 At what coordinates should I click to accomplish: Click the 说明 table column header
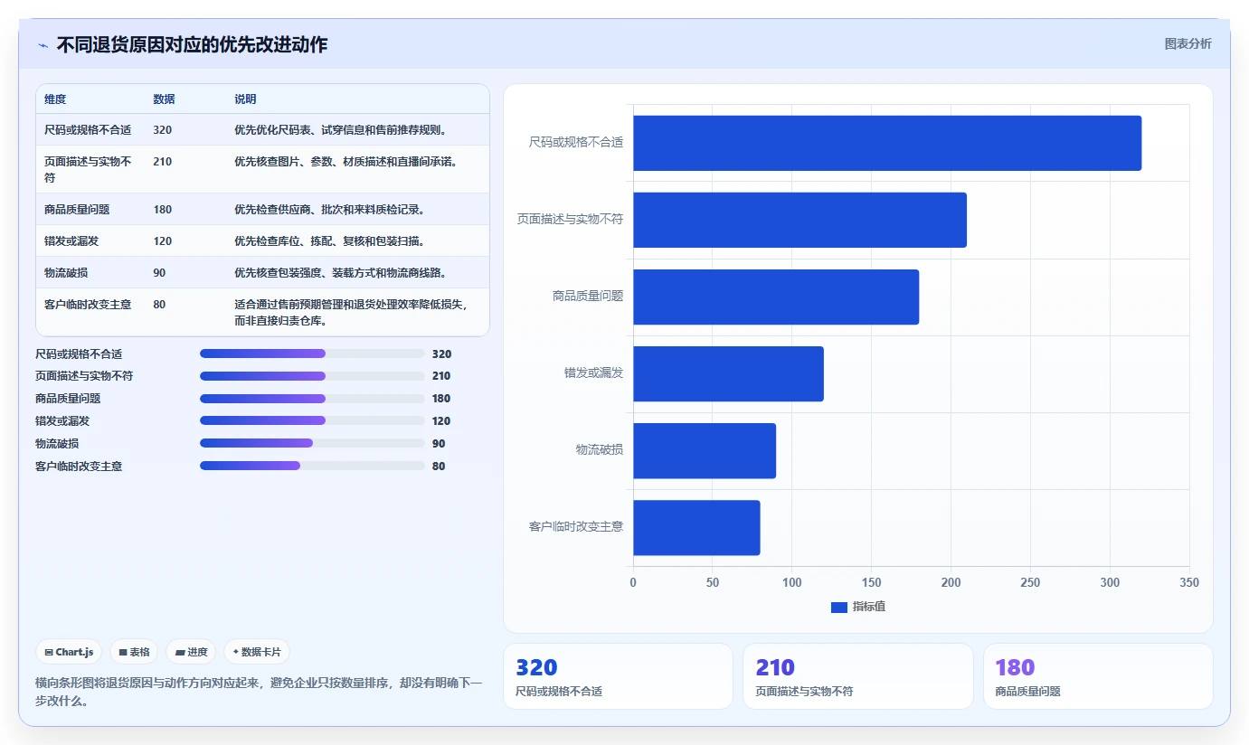245,99
